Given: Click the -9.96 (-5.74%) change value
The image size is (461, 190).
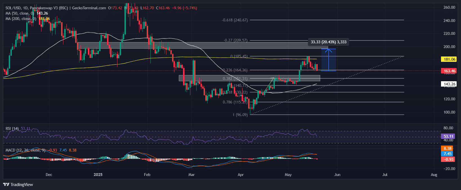Looking at the screenshot, I should pyautogui.click(x=184, y=8).
